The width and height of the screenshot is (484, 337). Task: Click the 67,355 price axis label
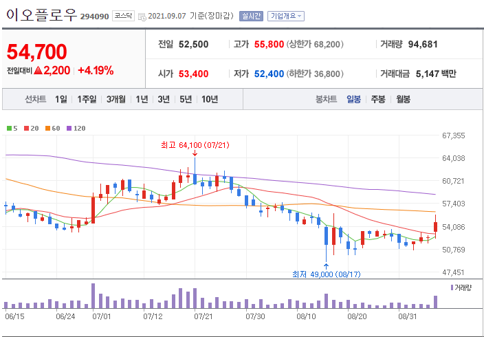[454, 135]
